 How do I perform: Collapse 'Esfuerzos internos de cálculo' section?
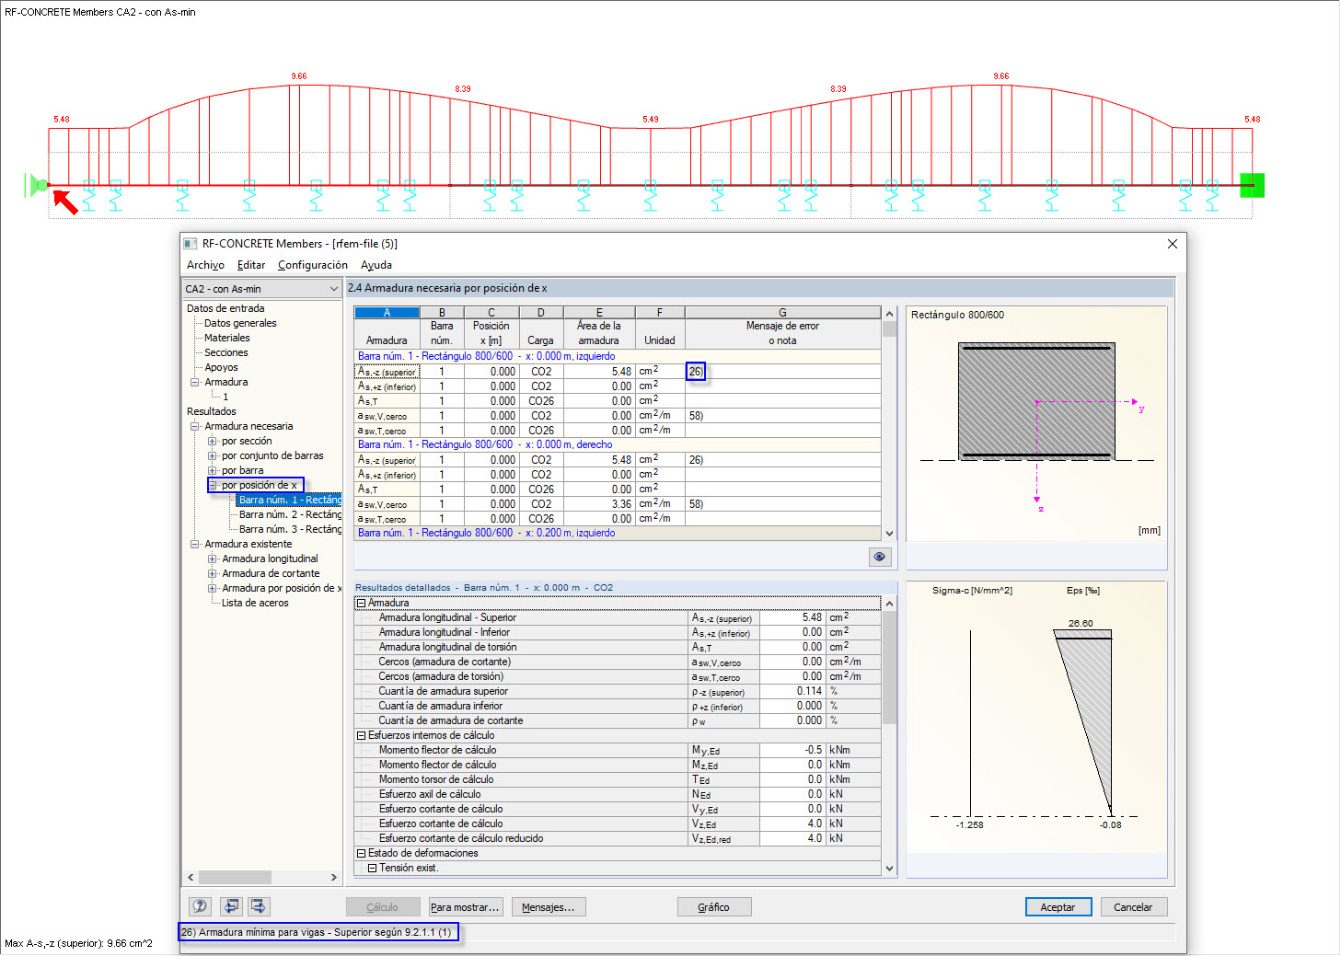362,736
